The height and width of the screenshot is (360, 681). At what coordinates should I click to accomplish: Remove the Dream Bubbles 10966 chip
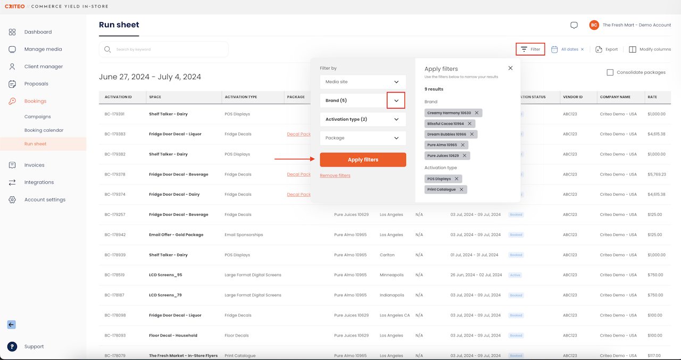(472, 134)
